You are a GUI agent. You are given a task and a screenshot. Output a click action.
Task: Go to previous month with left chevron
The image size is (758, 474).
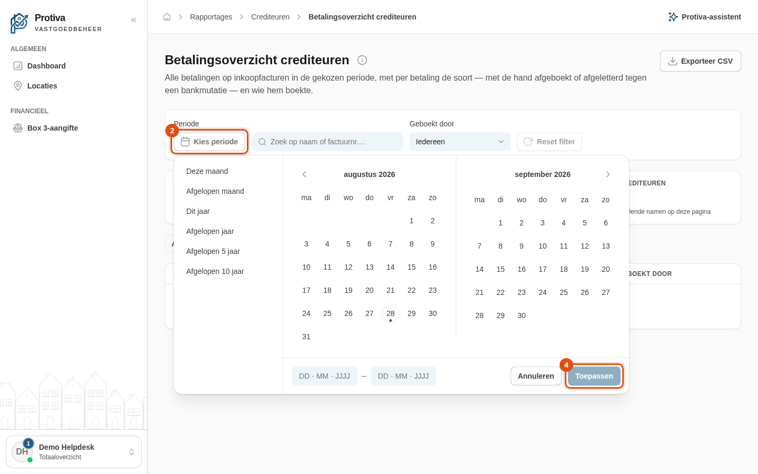point(304,174)
